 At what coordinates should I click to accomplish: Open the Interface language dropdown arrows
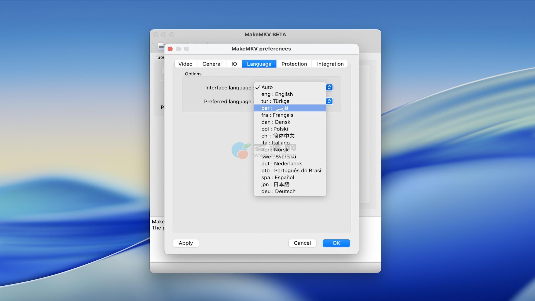pos(329,88)
